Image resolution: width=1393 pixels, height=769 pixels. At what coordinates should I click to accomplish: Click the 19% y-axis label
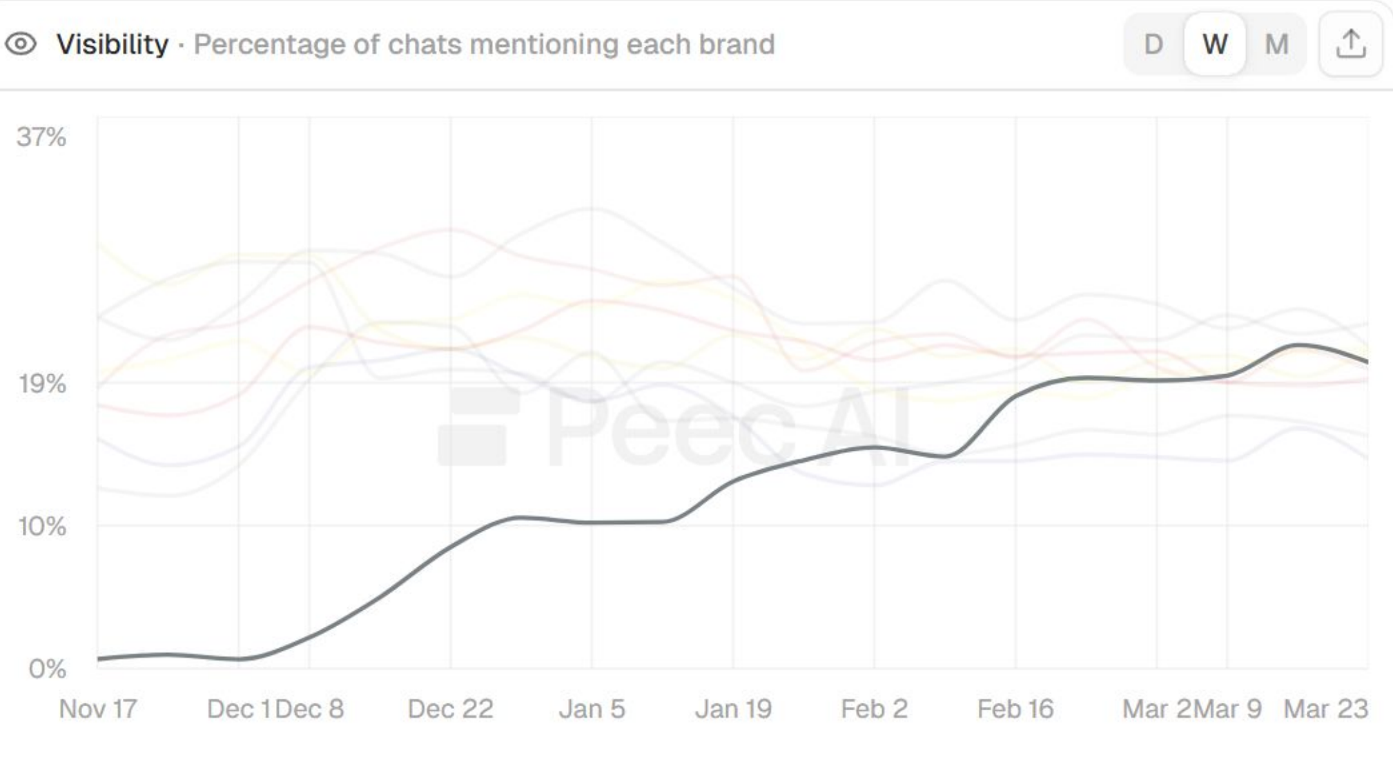click(x=41, y=383)
